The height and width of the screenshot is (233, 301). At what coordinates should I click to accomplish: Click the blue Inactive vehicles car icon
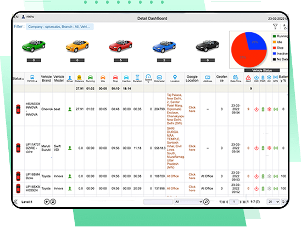point(164,47)
